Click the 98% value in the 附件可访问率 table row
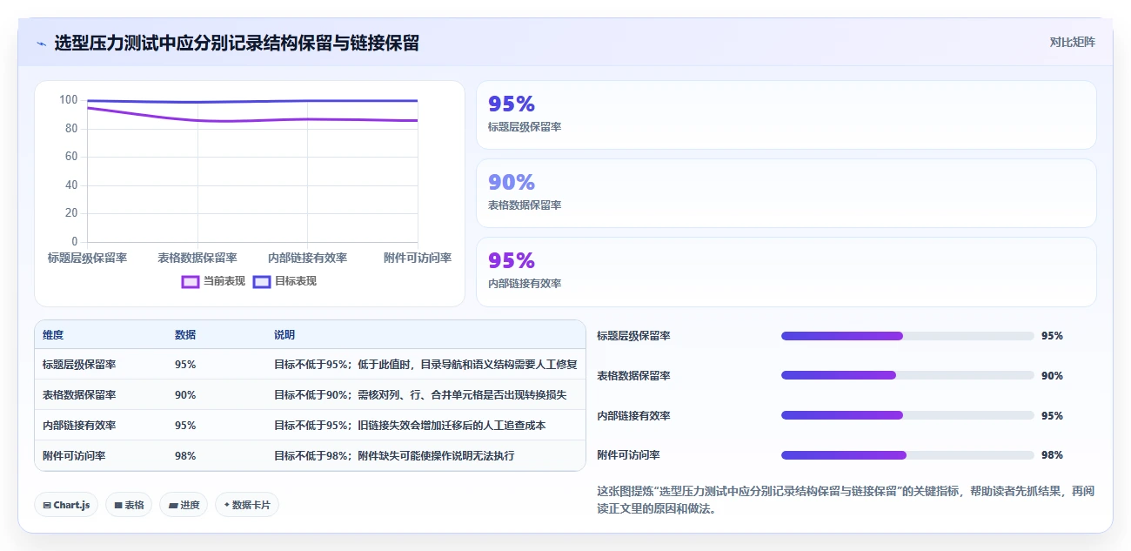The height and width of the screenshot is (551, 1131). tap(185, 456)
